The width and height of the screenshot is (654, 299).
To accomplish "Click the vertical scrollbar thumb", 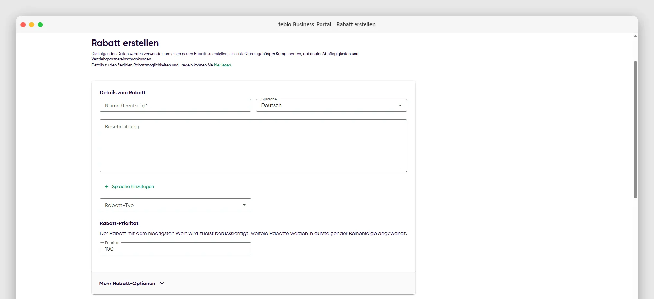I will tap(635, 129).
